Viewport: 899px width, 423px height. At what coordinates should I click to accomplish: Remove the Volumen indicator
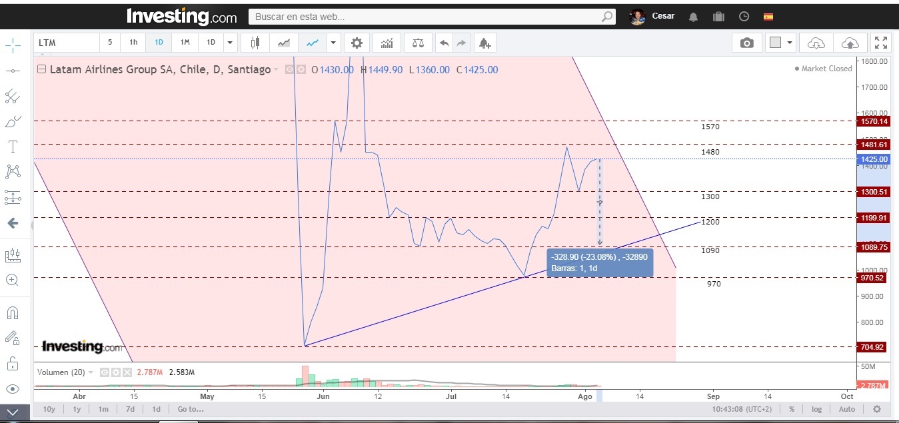point(127,372)
